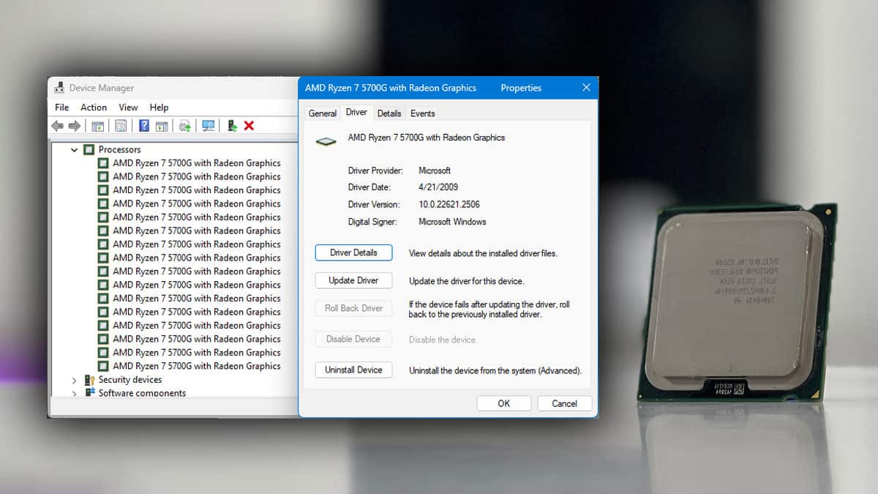Click the Uninstall Device button
The image size is (878, 494).
click(353, 370)
